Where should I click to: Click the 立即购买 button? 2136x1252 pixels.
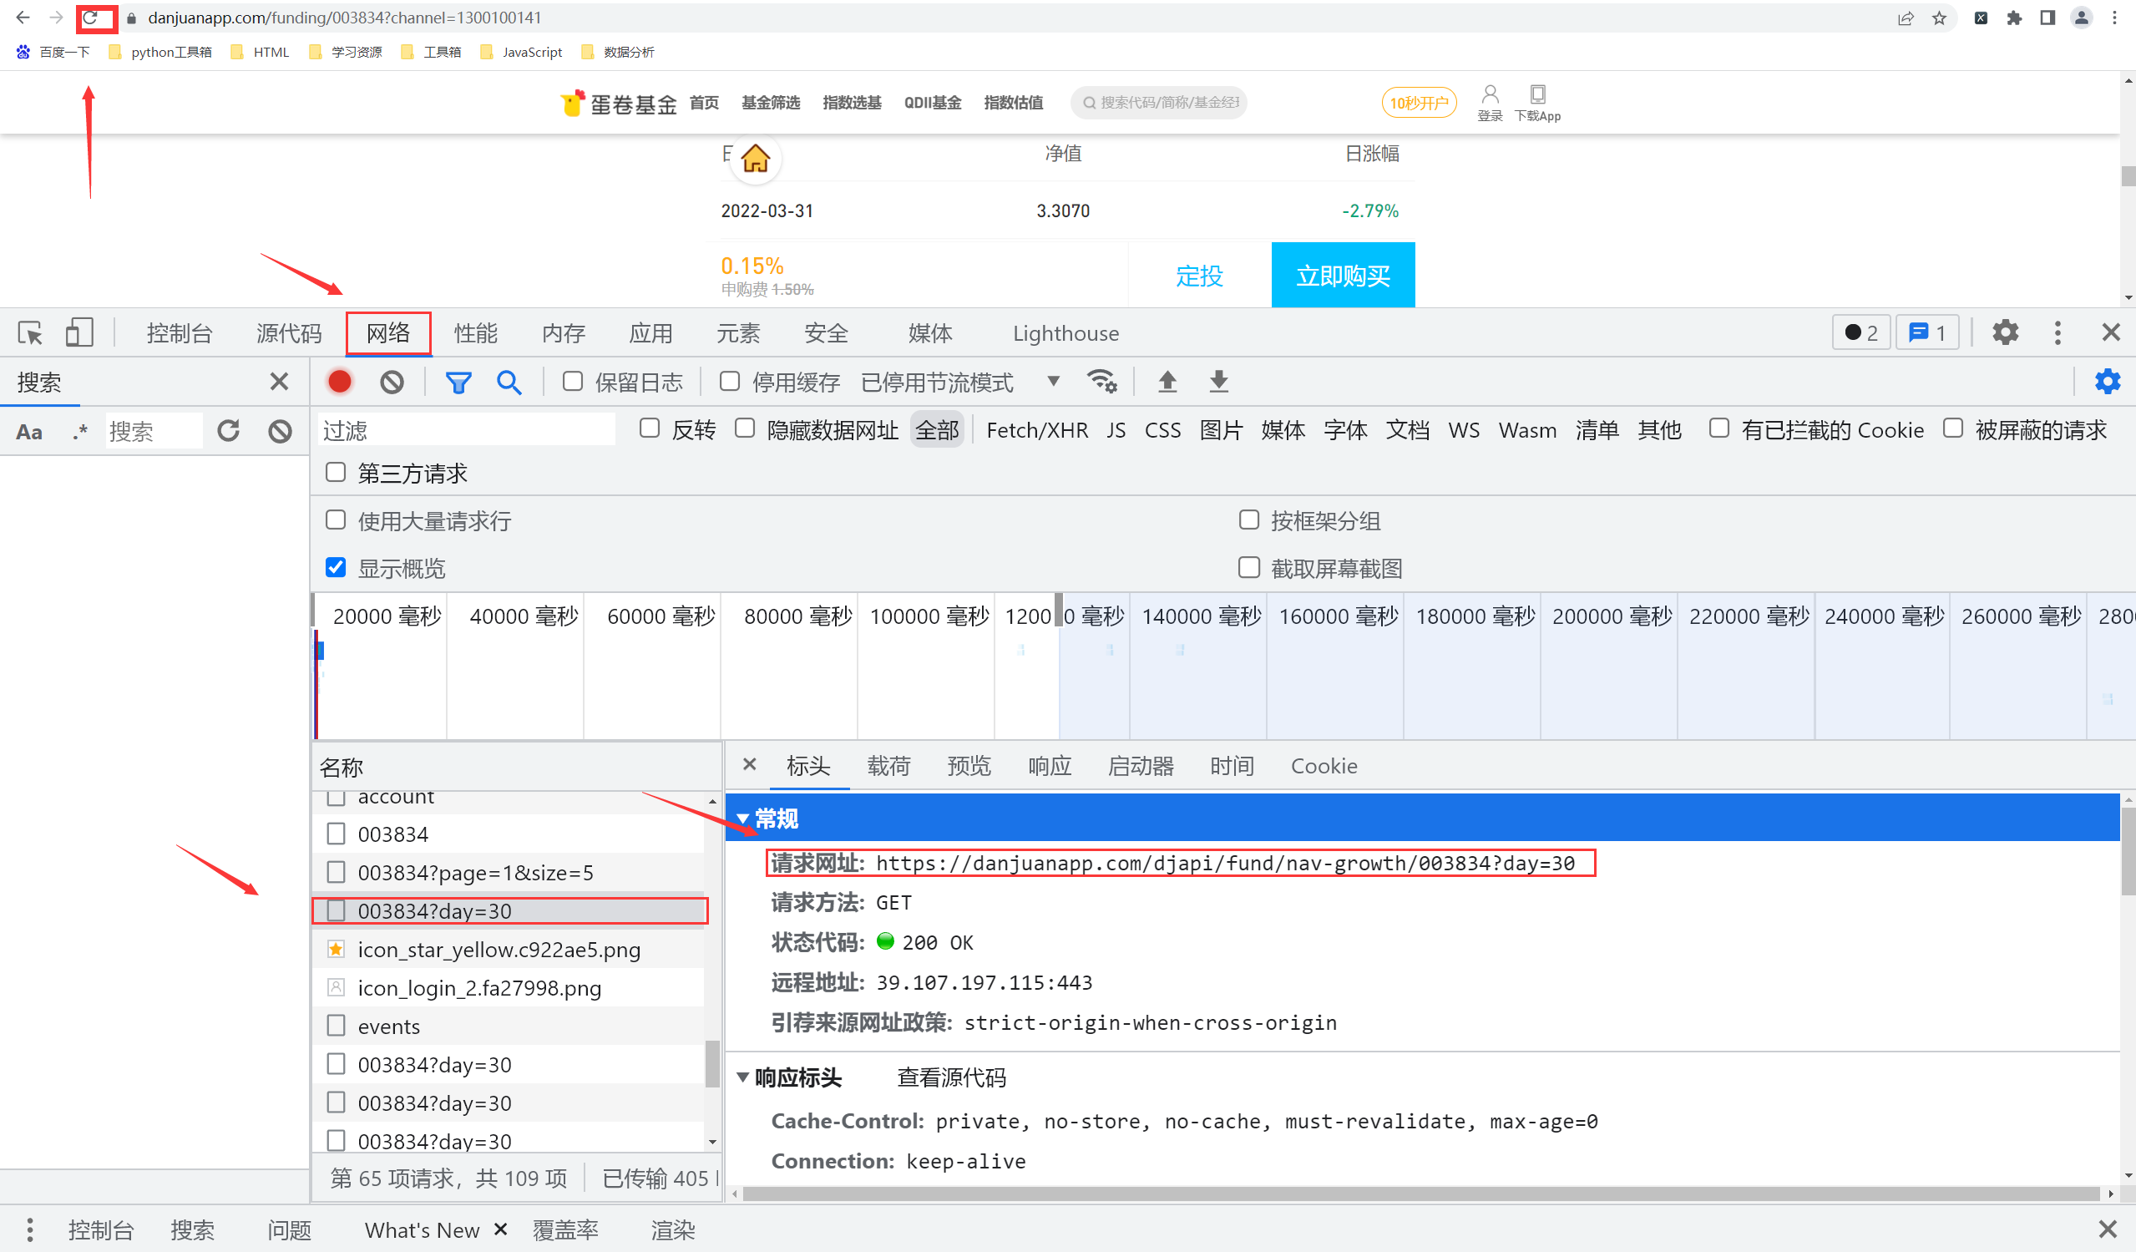(x=1342, y=276)
